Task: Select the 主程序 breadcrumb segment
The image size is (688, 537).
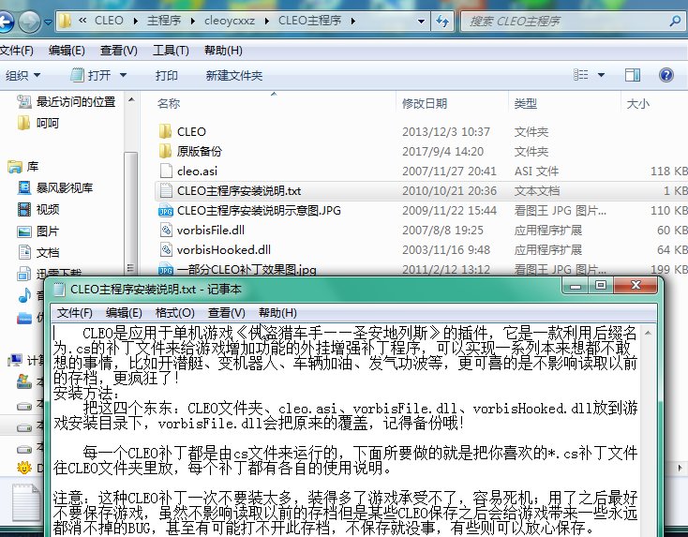Action: [164, 21]
